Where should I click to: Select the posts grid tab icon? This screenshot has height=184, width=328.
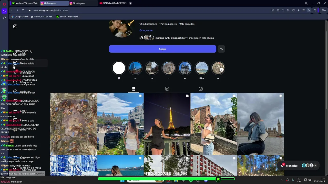(x=134, y=89)
